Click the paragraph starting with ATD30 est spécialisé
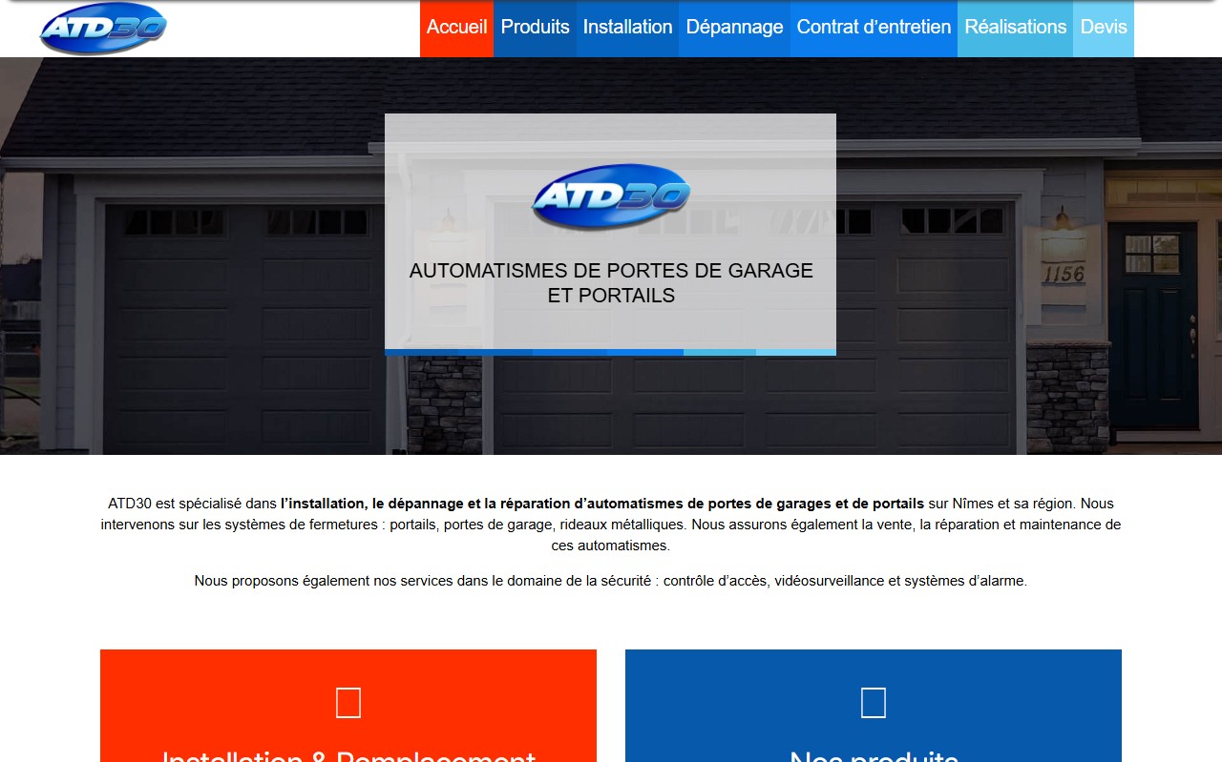This screenshot has height=762, width=1222. pos(611,525)
